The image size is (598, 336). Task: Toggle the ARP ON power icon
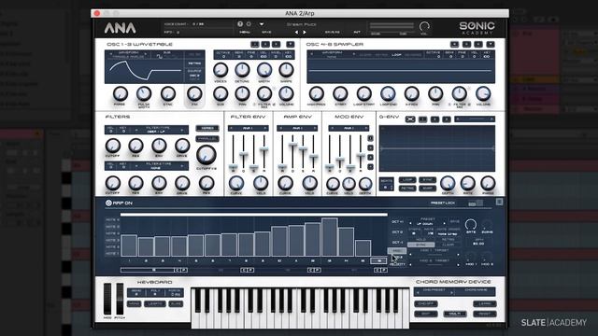(108, 203)
